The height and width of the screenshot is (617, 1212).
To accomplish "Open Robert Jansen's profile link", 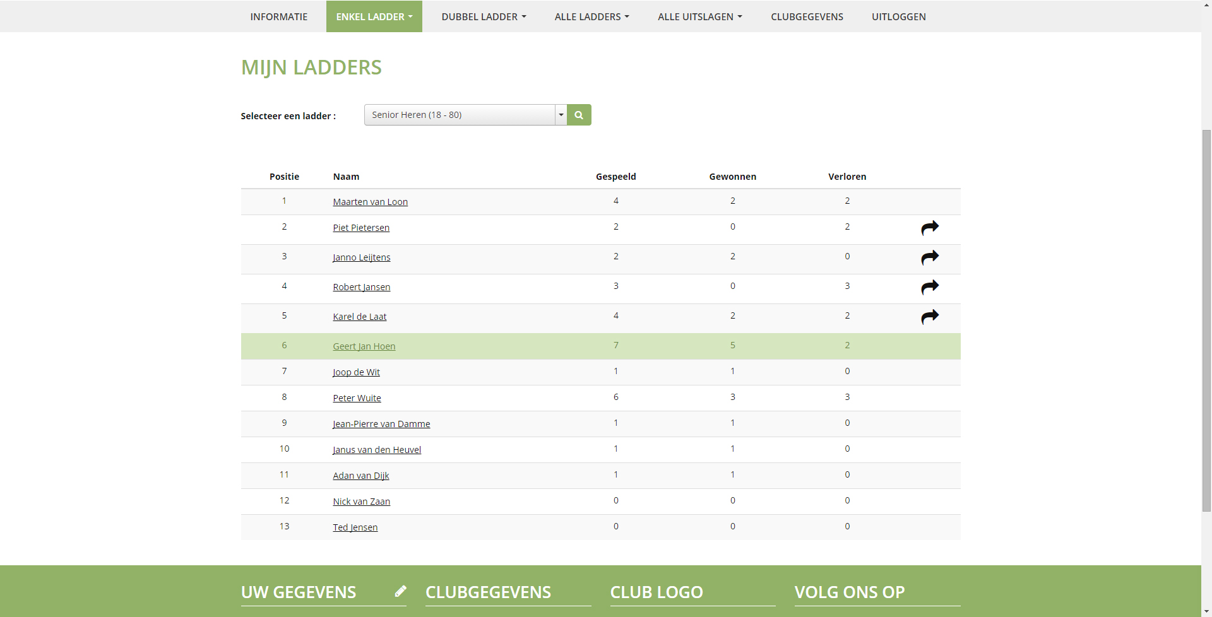I will 362,287.
